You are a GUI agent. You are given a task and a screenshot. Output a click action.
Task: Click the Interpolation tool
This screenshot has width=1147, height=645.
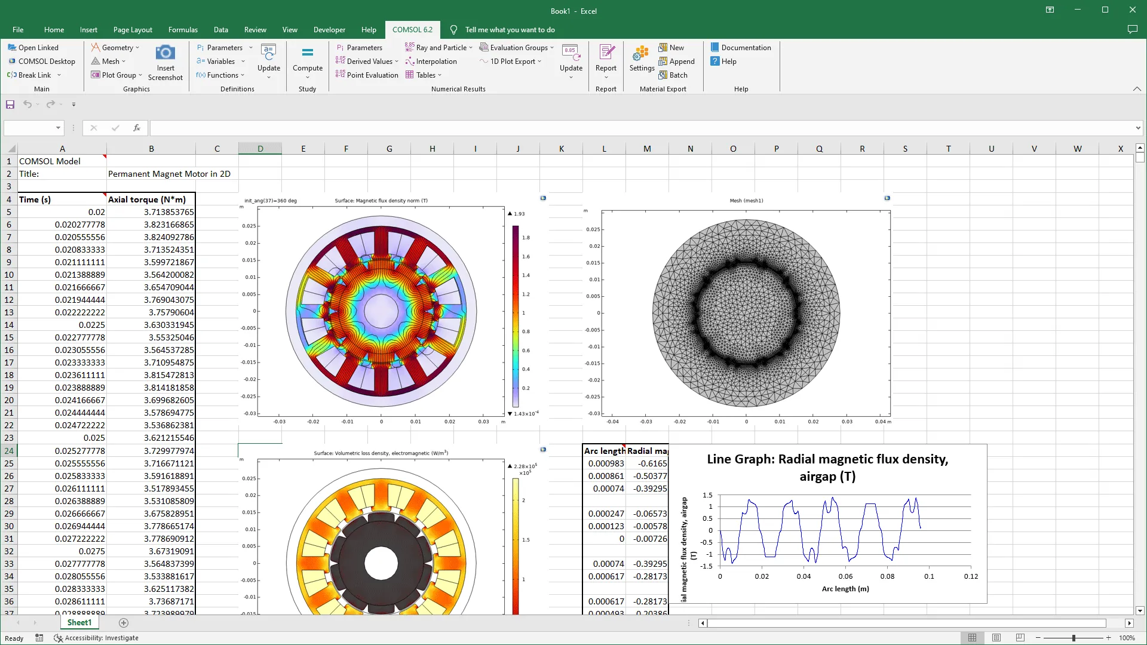[x=431, y=62]
